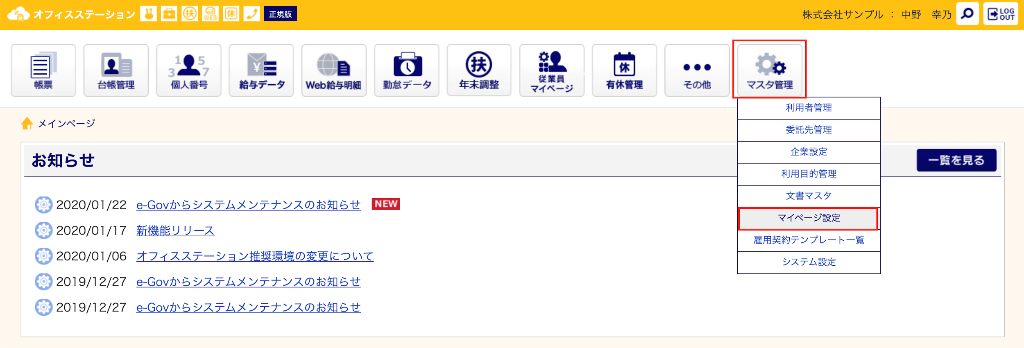Click the date 2020/01/17

91,230
